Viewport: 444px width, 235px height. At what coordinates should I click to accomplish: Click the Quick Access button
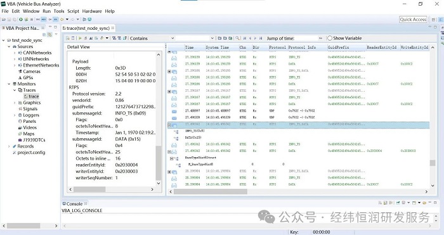pos(413,19)
